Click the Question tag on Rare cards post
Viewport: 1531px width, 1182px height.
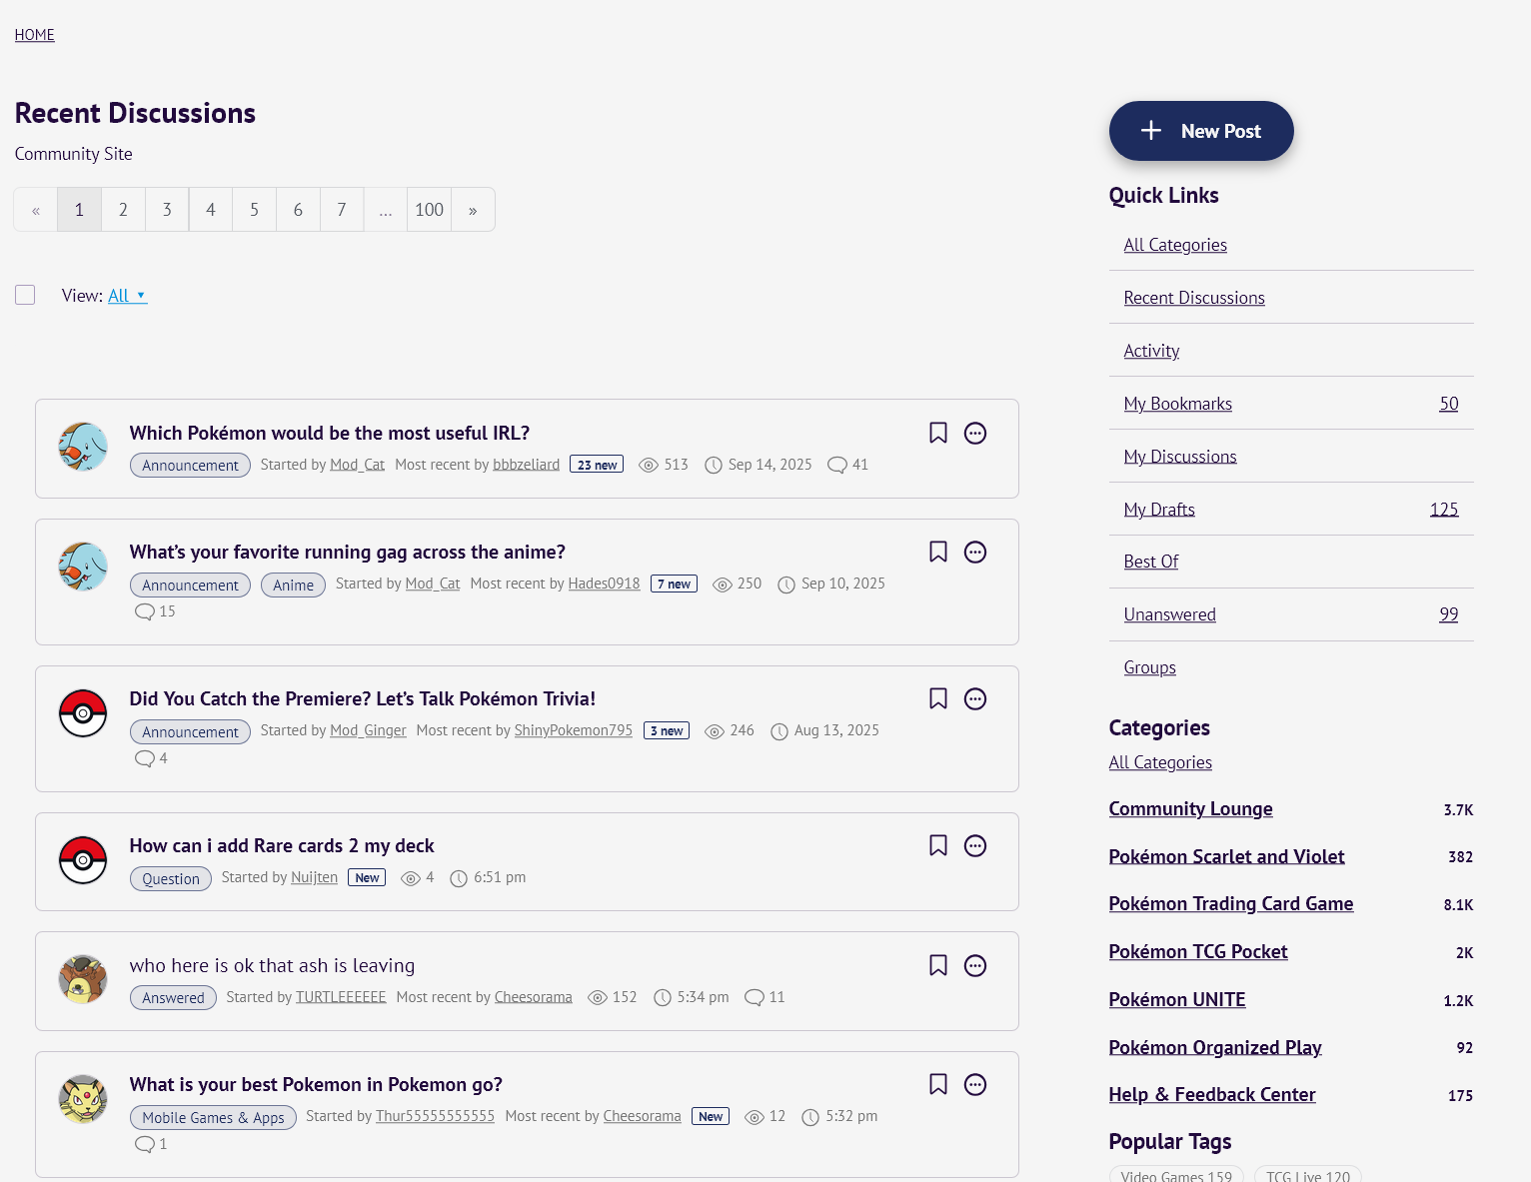pyautogui.click(x=171, y=879)
